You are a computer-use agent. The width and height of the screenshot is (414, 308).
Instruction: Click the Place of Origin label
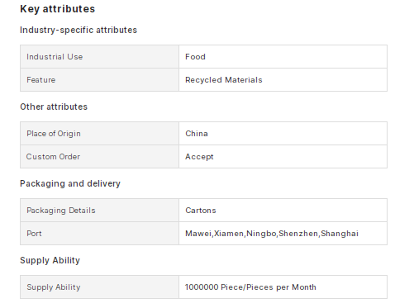pos(54,134)
